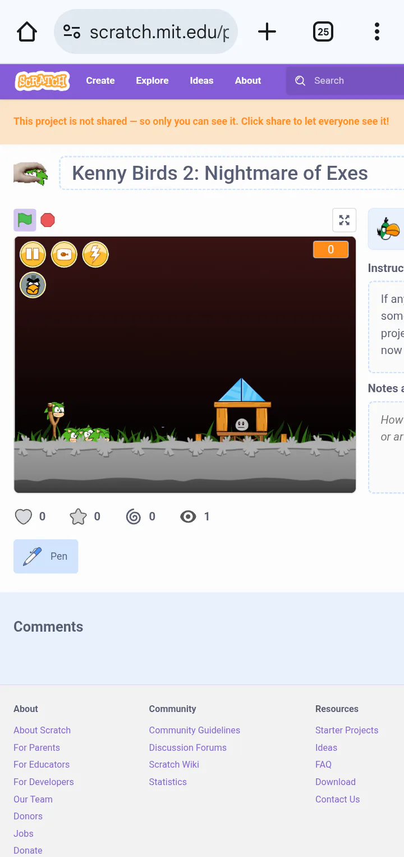Open the browser three-dot menu
This screenshot has height=857, width=404.
coord(377,31)
